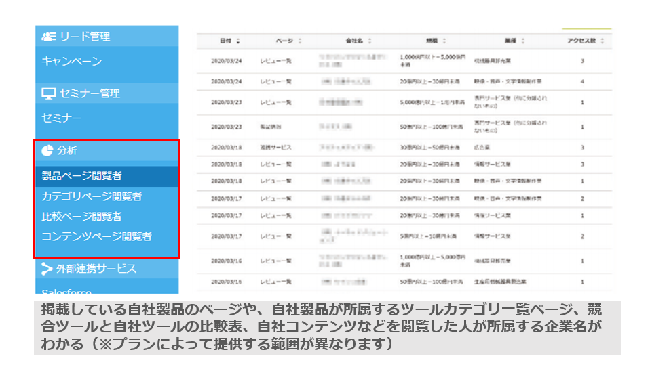Open Salesforce under 外部連携サービス
Image resolution: width=650 pixels, height=371 pixels.
tap(66, 291)
